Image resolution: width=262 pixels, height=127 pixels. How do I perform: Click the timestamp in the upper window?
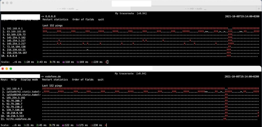(242, 16)
